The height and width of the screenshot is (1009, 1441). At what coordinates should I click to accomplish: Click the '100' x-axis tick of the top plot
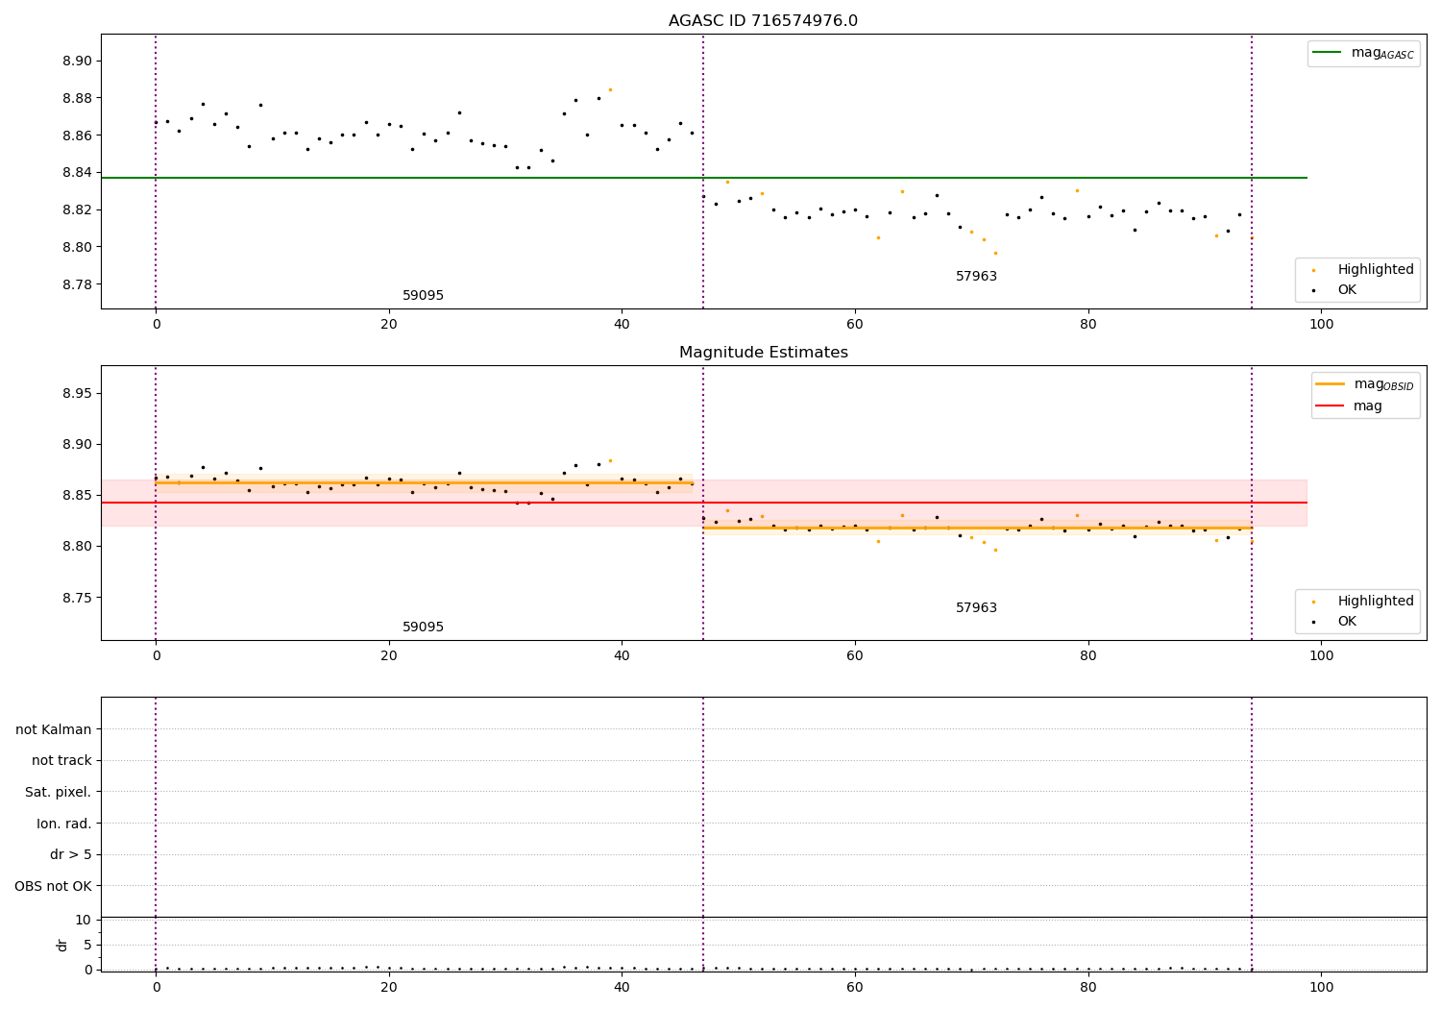(x=1321, y=325)
